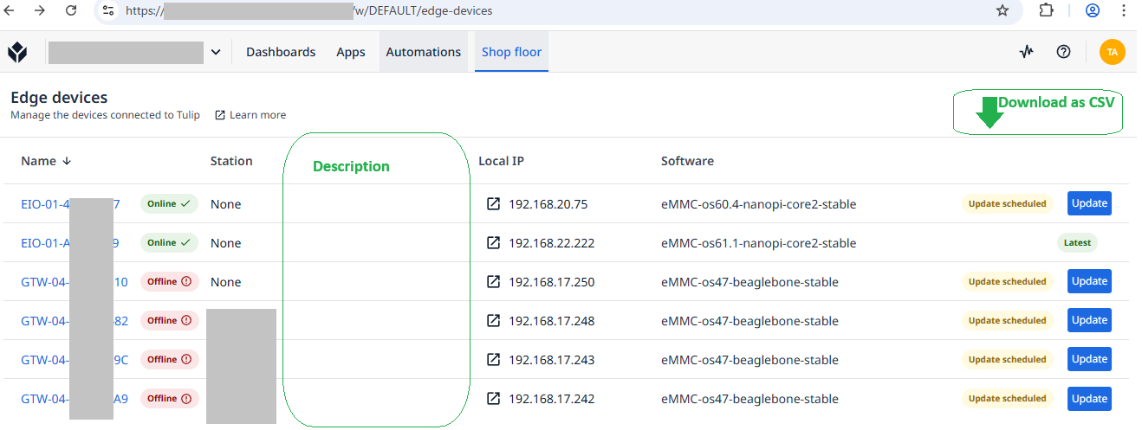Viewport: 1142px width, 430px height.
Task: Open the TA user avatar menu
Action: [x=1112, y=52]
